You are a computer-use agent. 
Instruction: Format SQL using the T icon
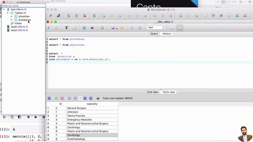tap(66, 28)
